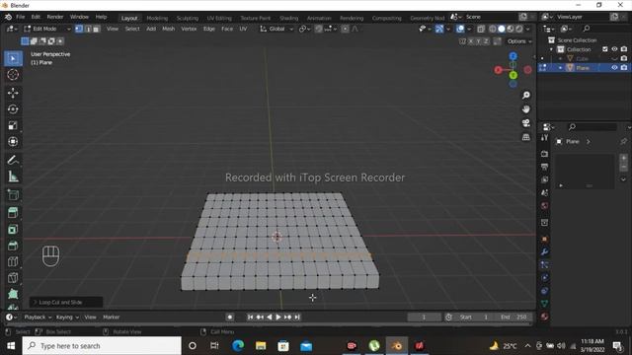The image size is (632, 355).
Task: Toggle proportional editing in header
Action: click(x=345, y=29)
